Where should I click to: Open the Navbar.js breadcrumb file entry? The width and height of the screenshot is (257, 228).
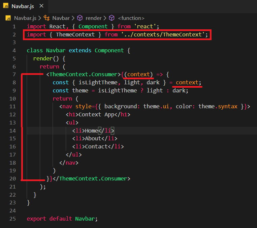click(25, 18)
